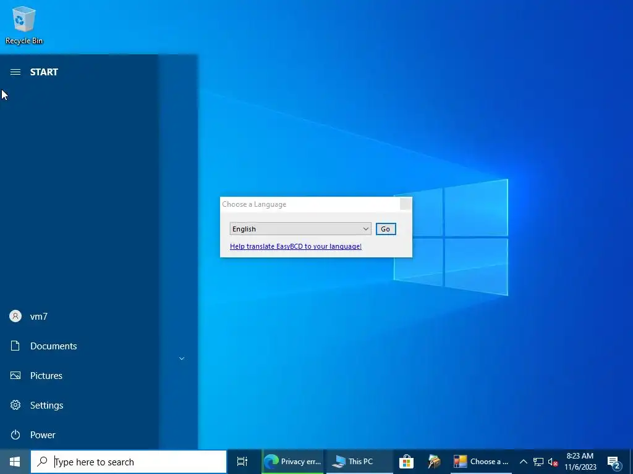Open the Recycle Bin desktop icon

click(x=24, y=25)
